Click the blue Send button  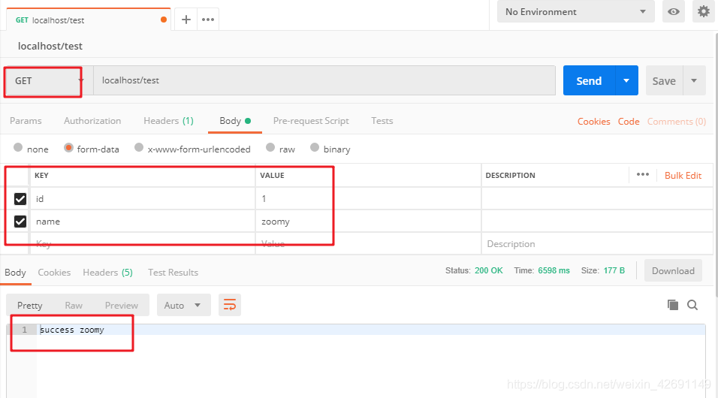pyautogui.click(x=589, y=80)
